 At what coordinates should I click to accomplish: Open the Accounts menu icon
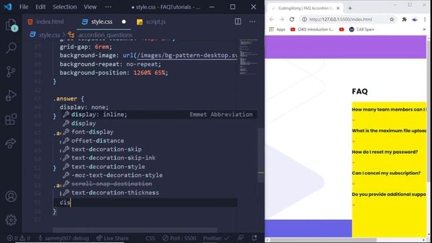11,196
